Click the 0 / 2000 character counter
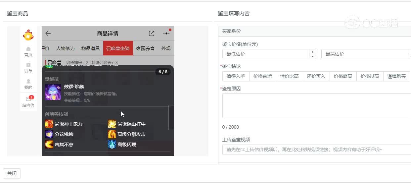Viewport: 411px width, 183px height. [x=231, y=127]
